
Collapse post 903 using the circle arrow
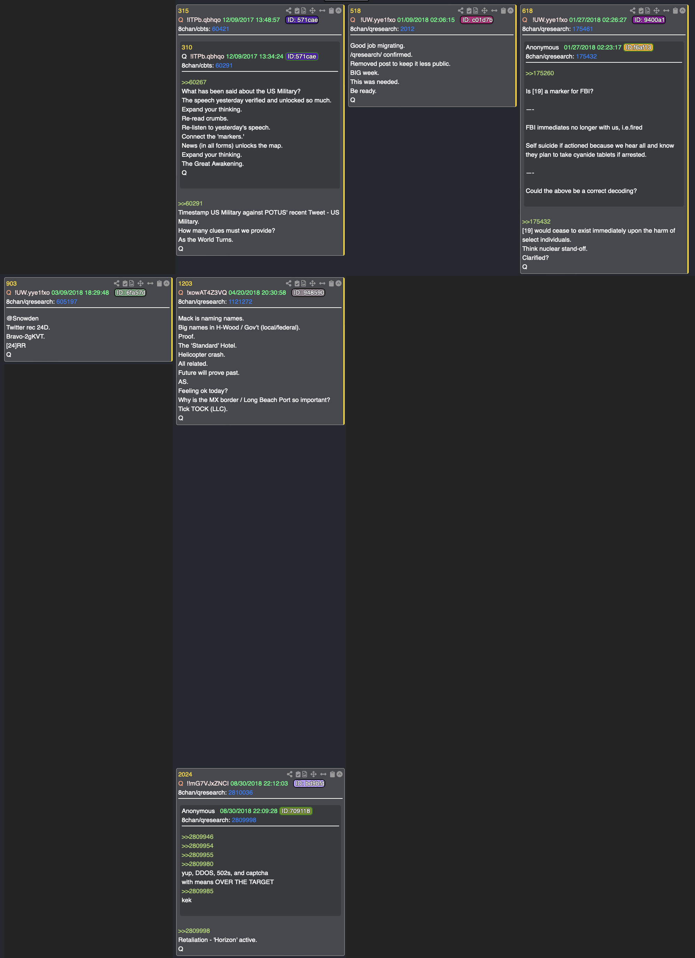point(166,284)
